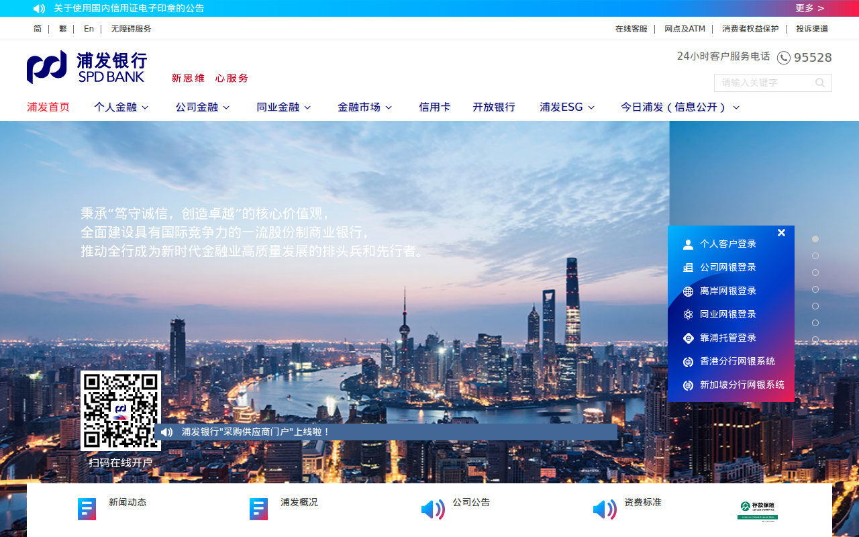Open 公司公告 announcements section
Viewport: 859px width, 537px height.
point(471,503)
